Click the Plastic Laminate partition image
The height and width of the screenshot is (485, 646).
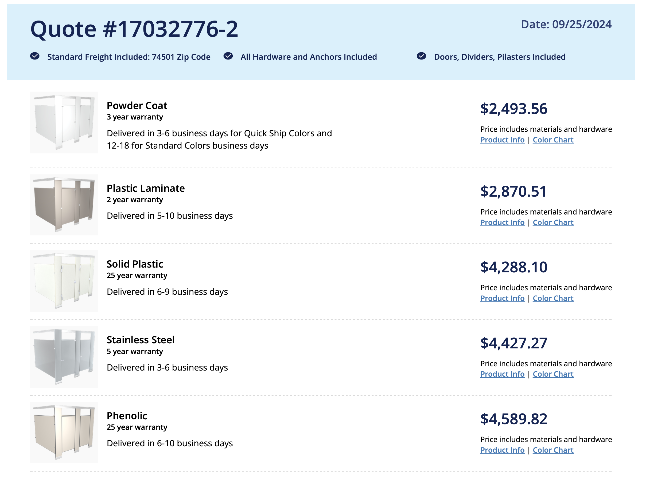[64, 205]
